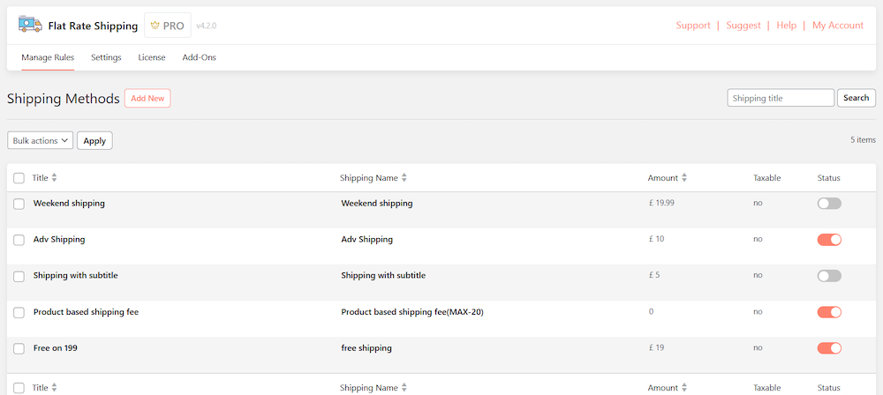Sort by Title using top header arrows

pos(54,178)
